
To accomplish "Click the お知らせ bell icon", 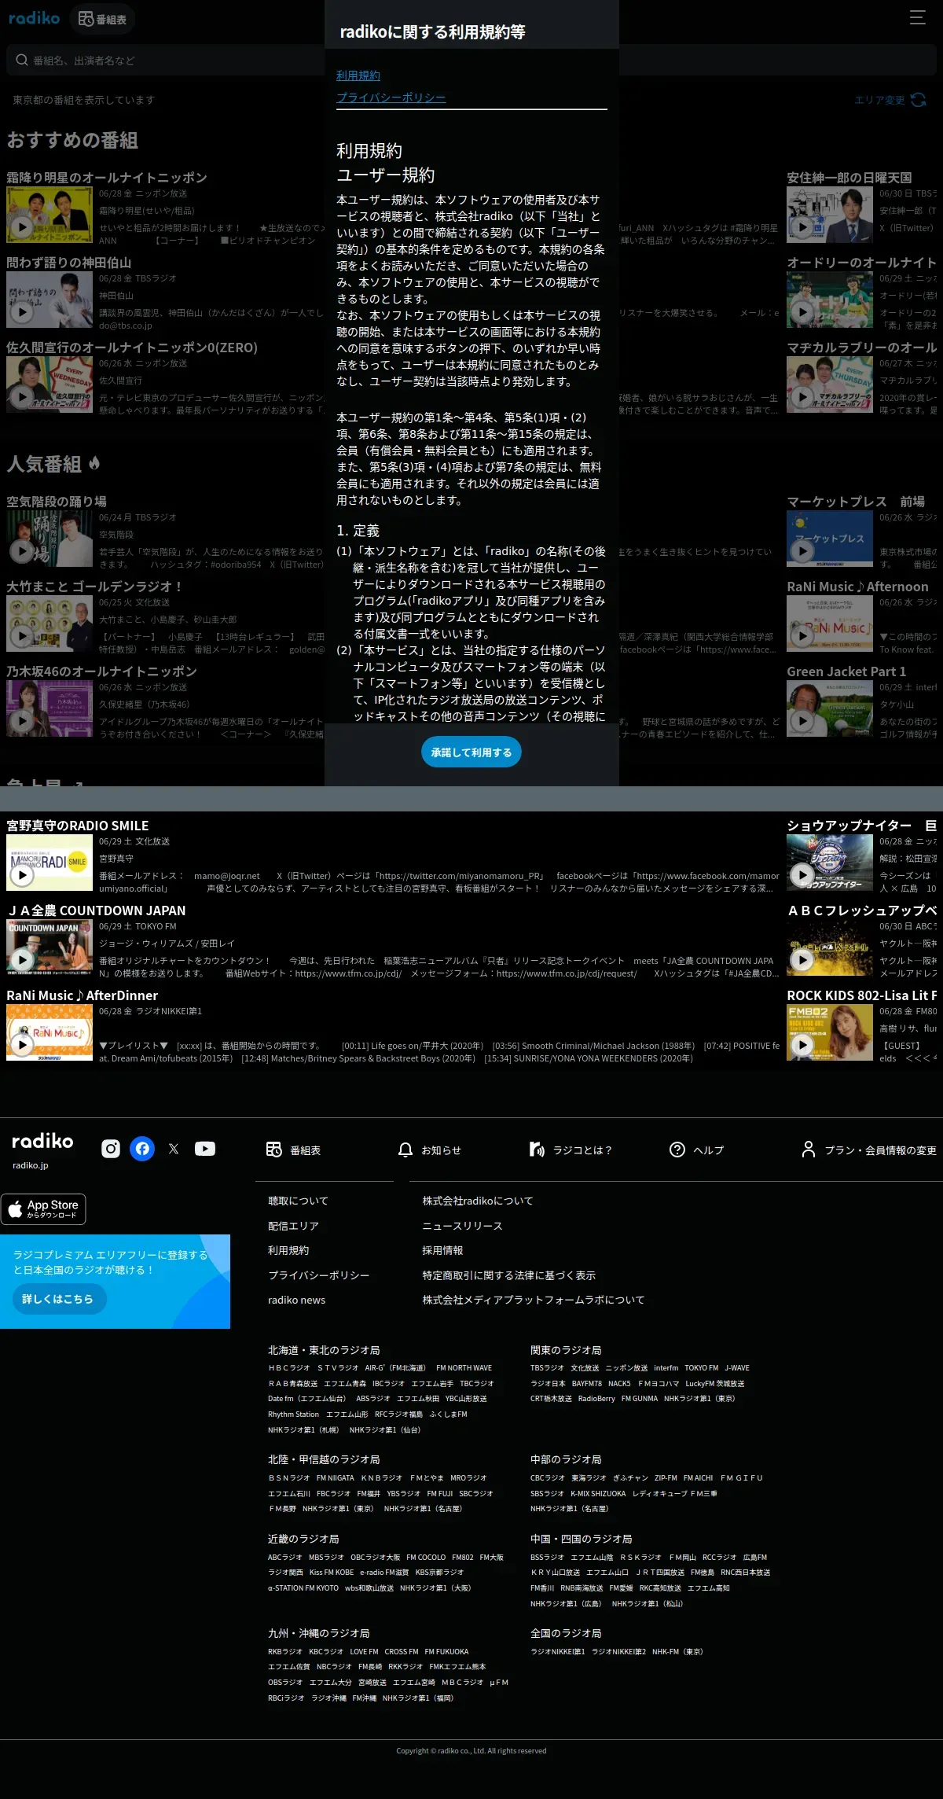I will (x=405, y=1150).
